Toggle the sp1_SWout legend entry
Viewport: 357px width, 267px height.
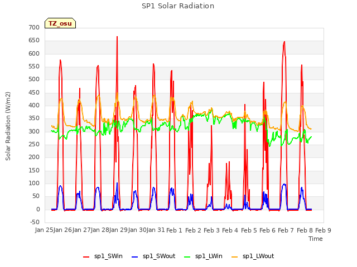(x=153, y=256)
